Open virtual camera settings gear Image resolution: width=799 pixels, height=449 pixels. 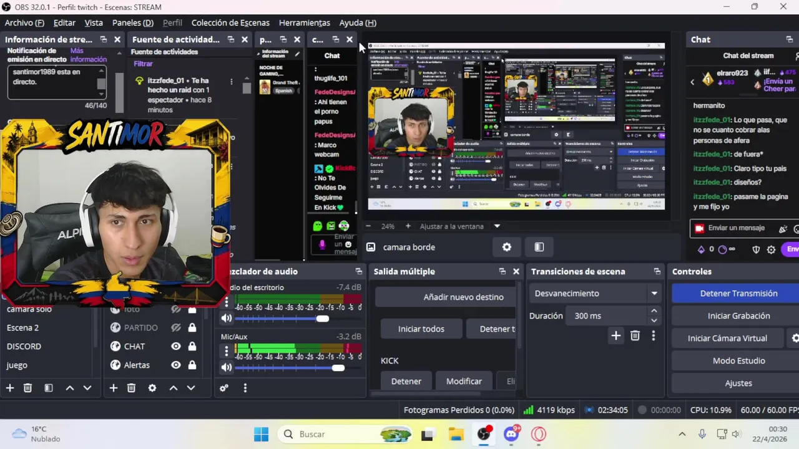pos(795,338)
